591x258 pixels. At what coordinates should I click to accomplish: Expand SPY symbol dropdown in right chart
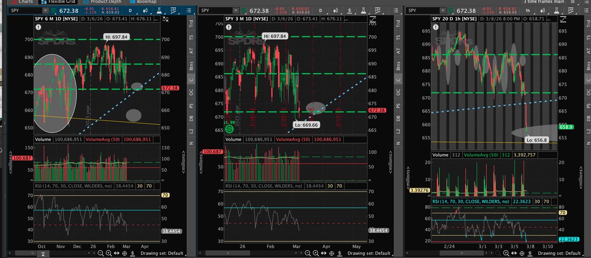pyautogui.click(x=443, y=11)
